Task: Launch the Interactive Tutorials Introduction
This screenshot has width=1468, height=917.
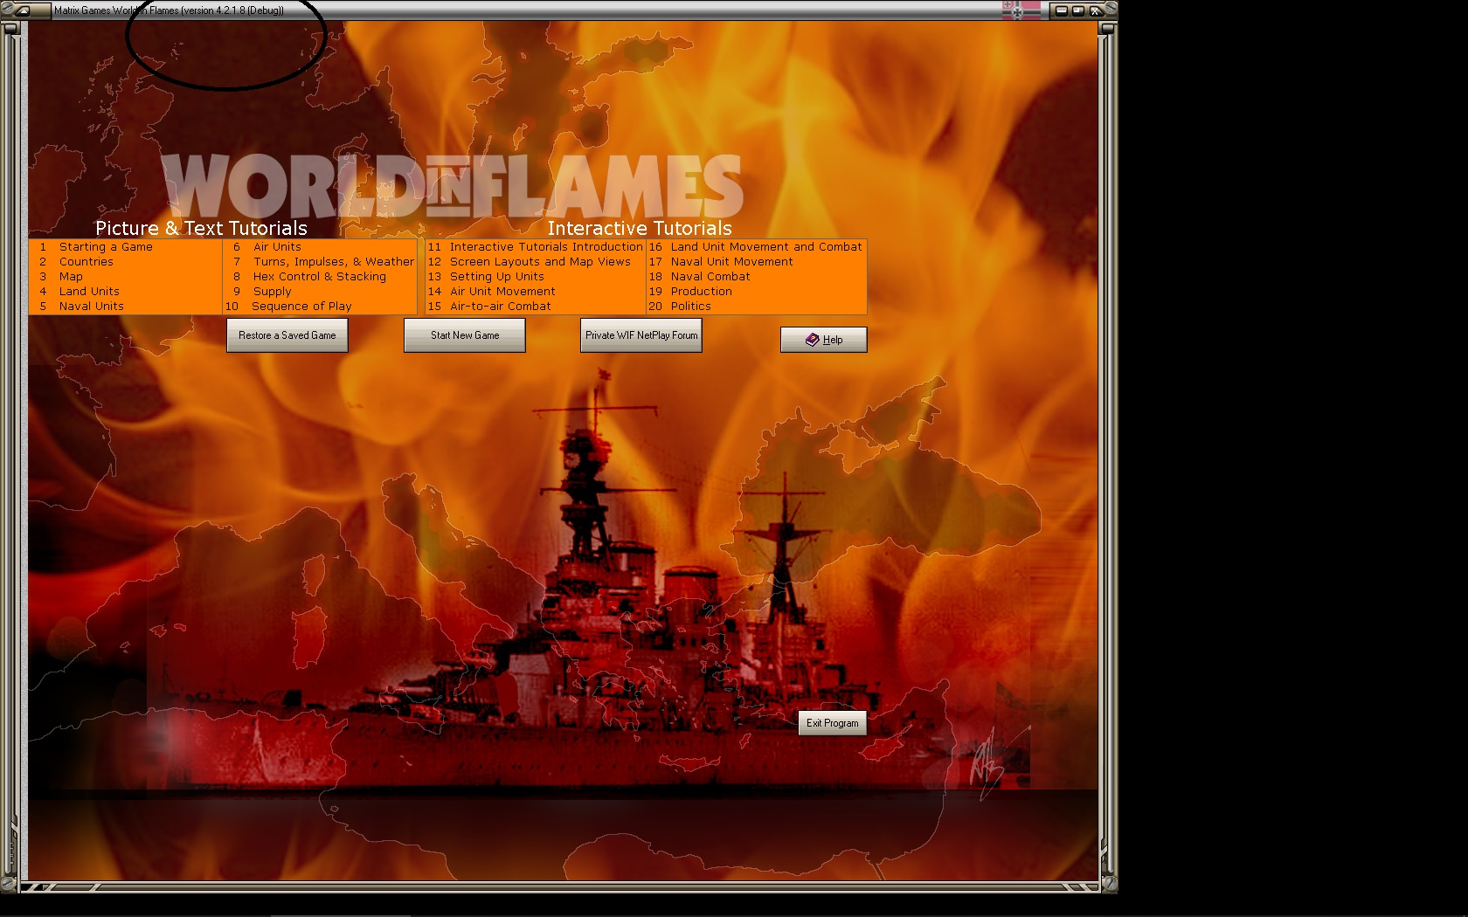Action: [x=545, y=246]
